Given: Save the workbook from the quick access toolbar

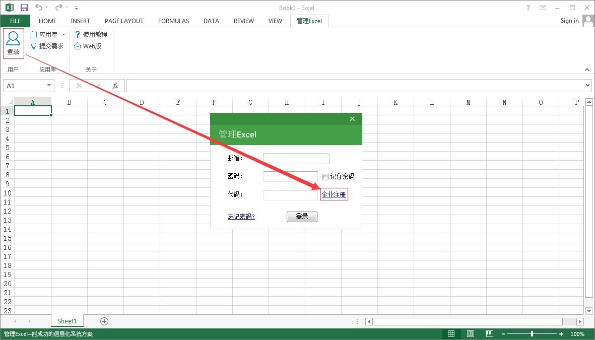Looking at the screenshot, I should coord(24,8).
